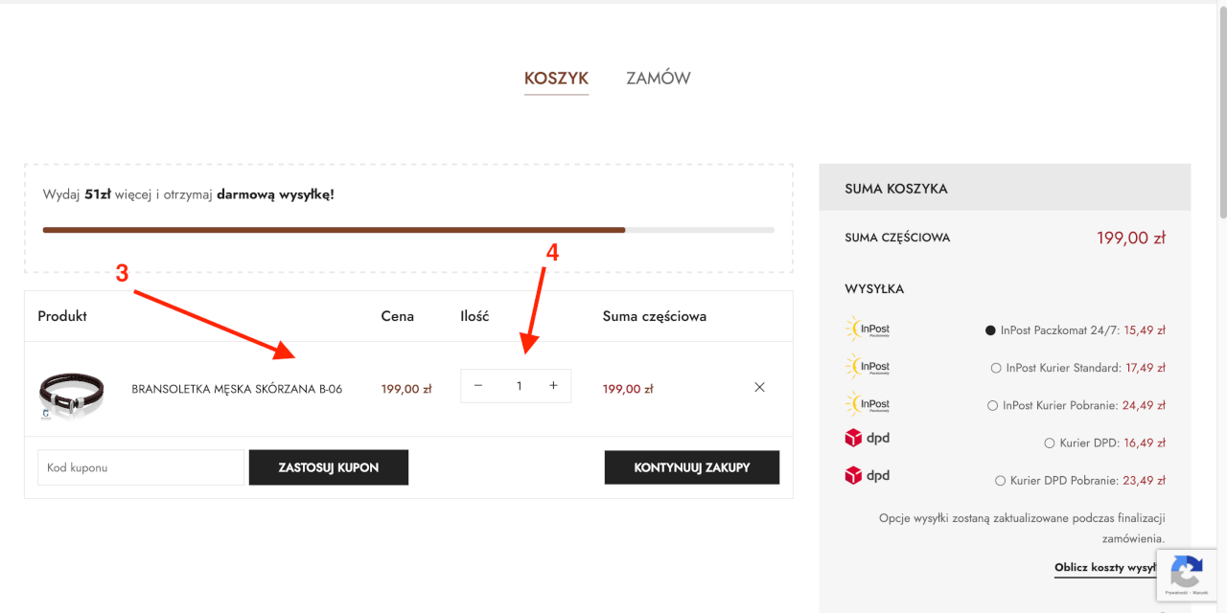
Task: Click the plus quantity button
Action: pyautogui.click(x=553, y=386)
